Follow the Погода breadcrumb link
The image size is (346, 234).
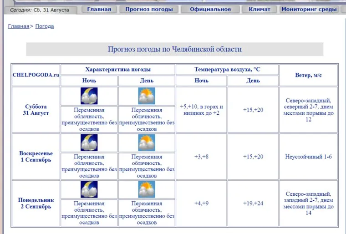pos(45,26)
